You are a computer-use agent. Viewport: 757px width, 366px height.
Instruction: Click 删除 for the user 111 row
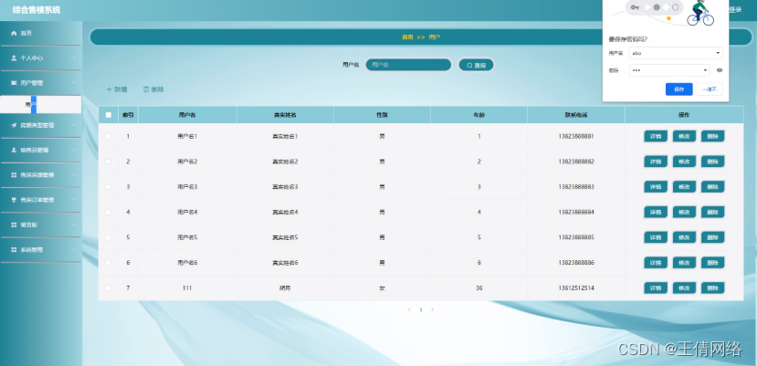click(x=712, y=288)
